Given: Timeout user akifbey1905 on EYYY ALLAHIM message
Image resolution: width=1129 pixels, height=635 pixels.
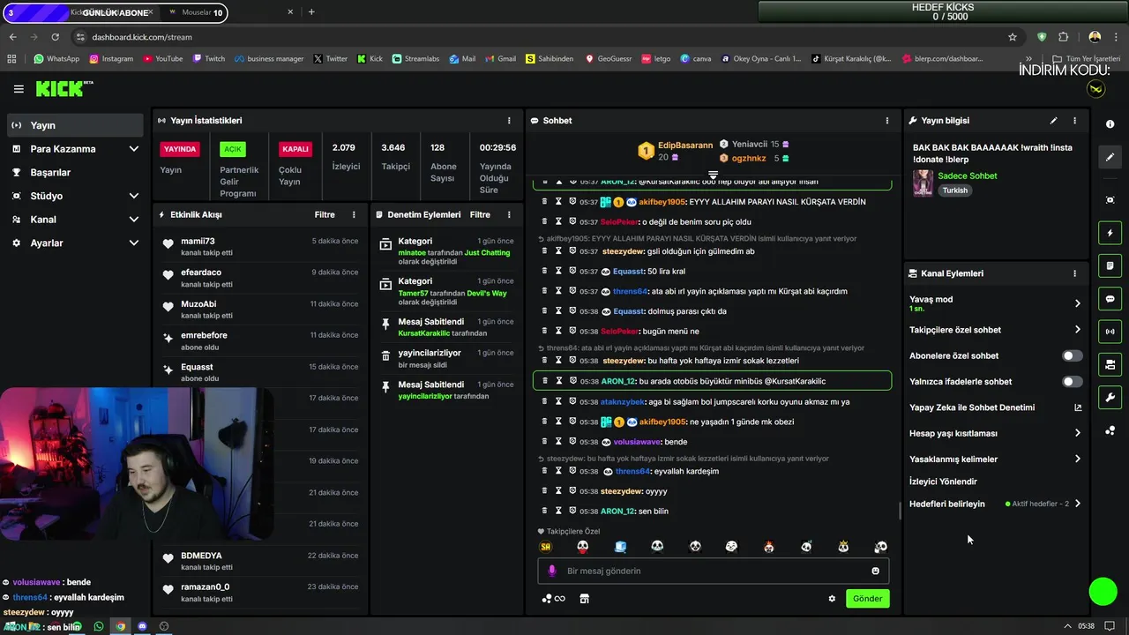Looking at the screenshot, I should (558, 202).
